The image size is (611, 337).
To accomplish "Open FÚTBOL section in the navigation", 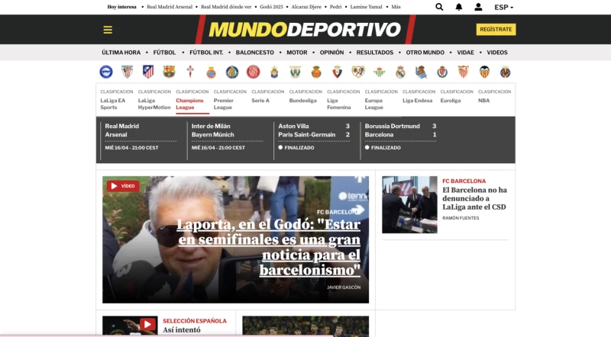I will [164, 53].
